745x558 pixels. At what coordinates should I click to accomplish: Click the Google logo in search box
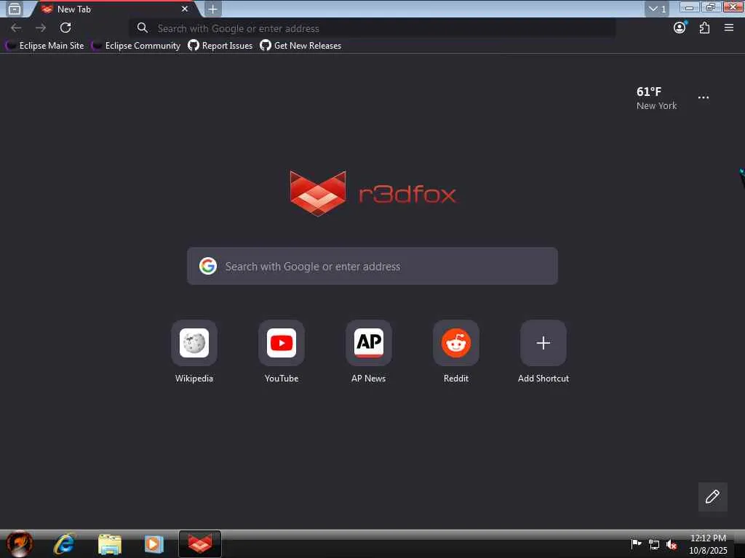pyautogui.click(x=208, y=266)
